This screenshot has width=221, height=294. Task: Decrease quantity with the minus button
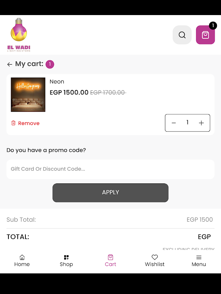(174, 123)
